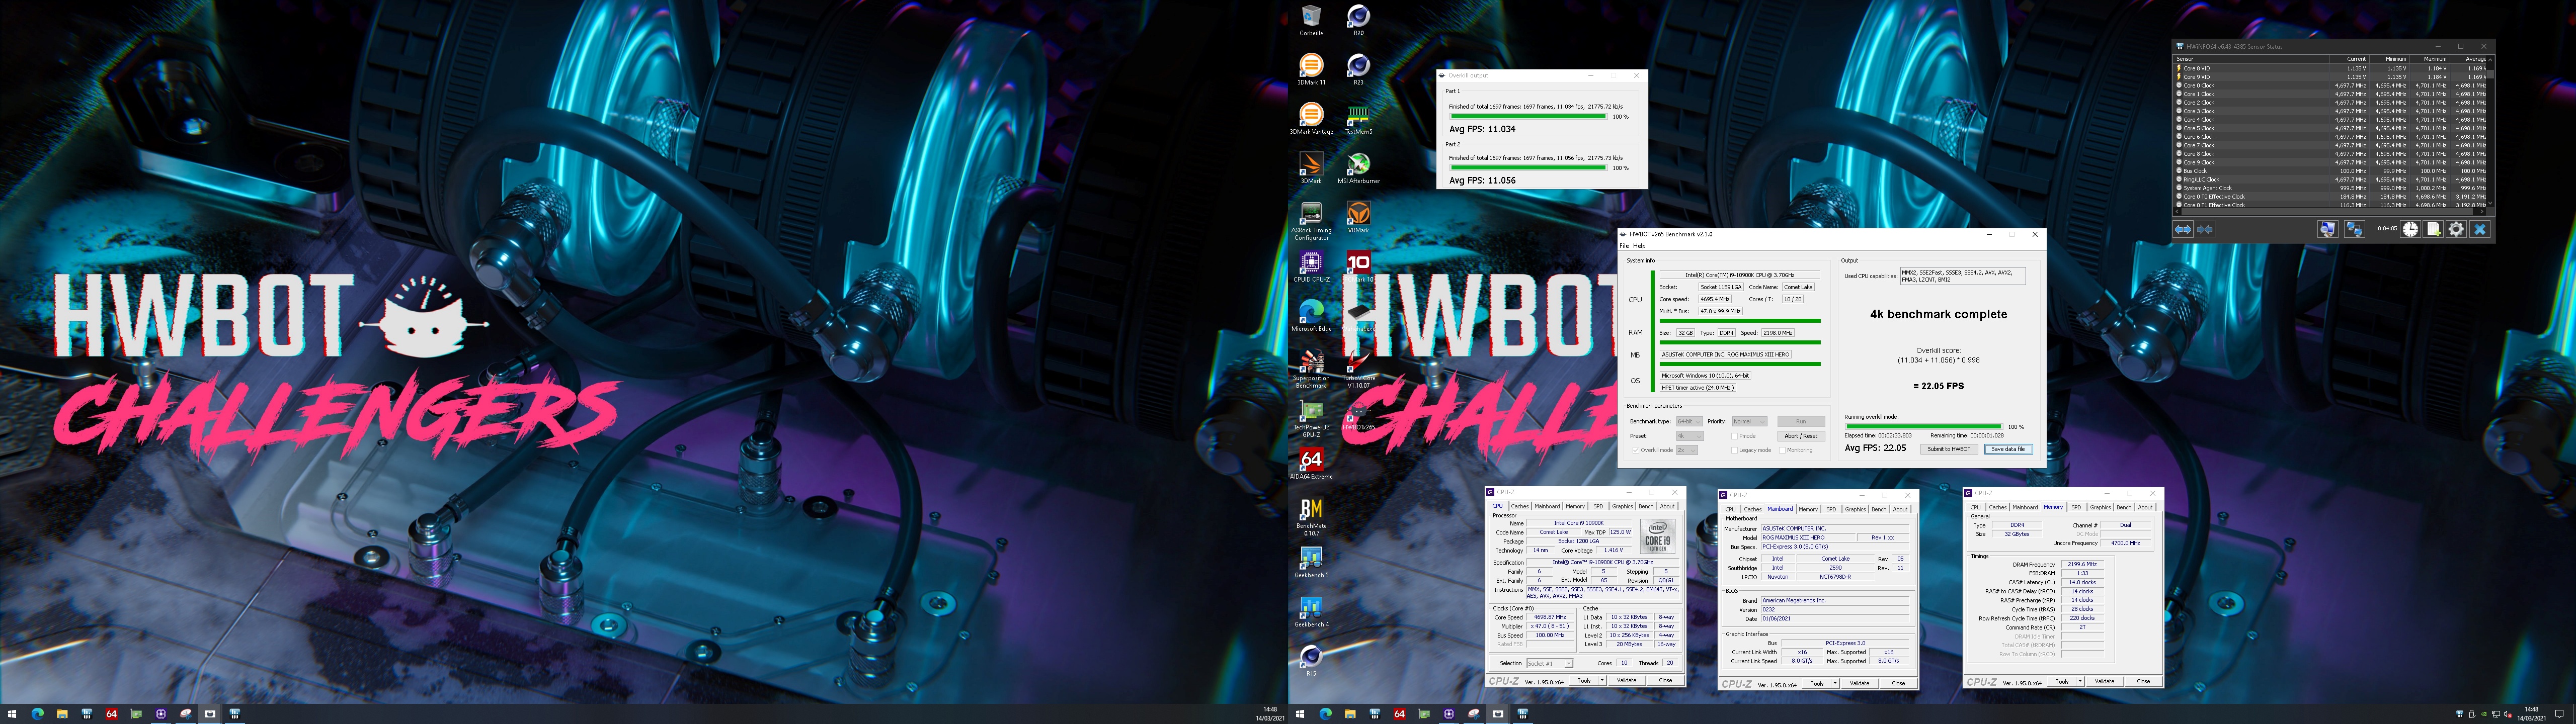Launch the Superposition Benchmark desktop shortcut
The image size is (2576, 724).
(1311, 369)
